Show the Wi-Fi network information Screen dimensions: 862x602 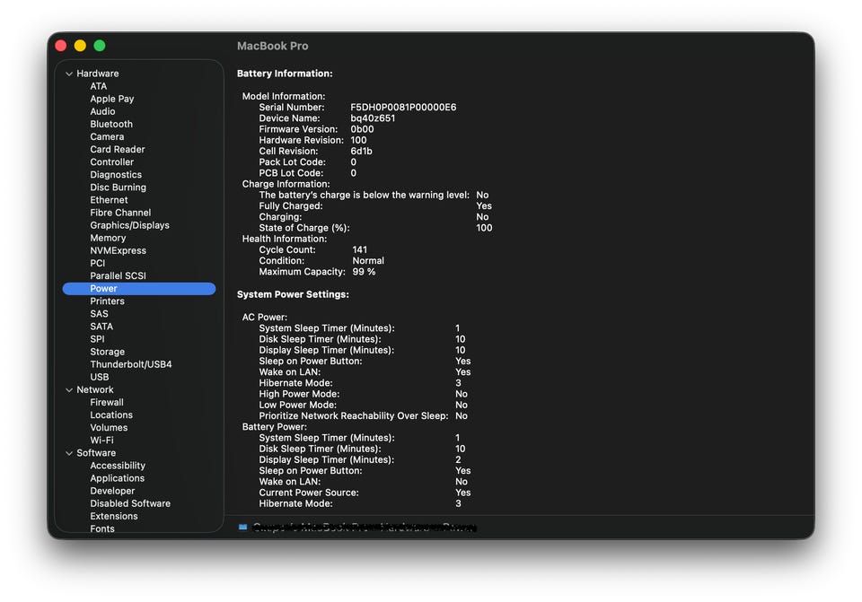(101, 441)
